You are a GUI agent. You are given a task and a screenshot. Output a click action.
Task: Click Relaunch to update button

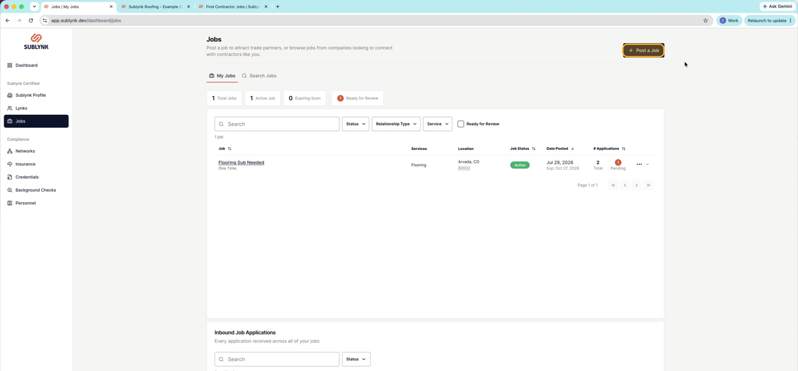click(x=770, y=21)
